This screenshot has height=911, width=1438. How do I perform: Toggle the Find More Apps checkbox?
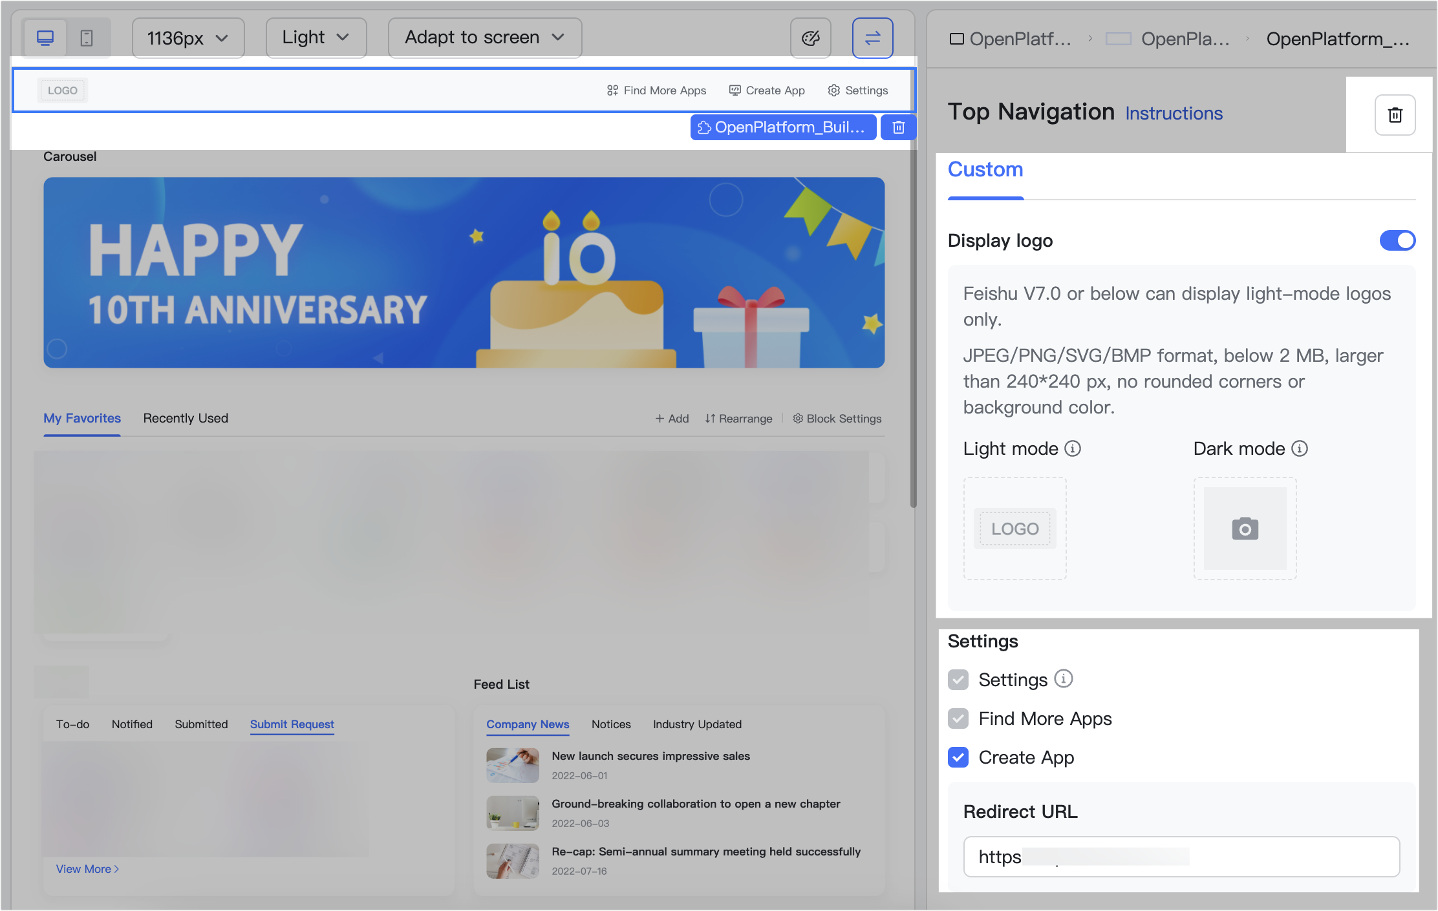click(958, 718)
